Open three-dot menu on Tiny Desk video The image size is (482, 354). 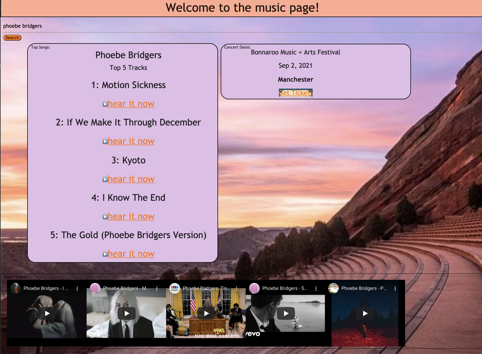[236, 288]
